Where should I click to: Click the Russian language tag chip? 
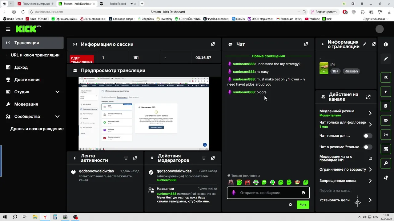351,71
